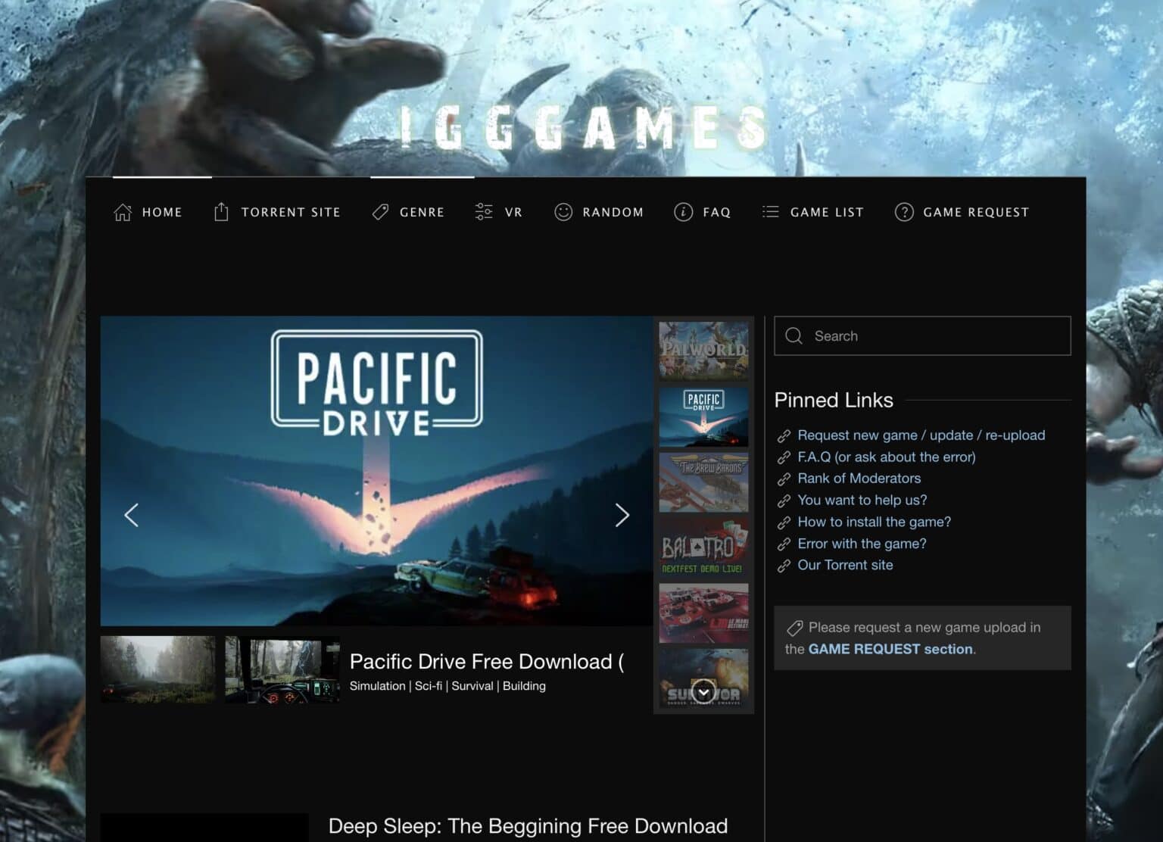Image resolution: width=1163 pixels, height=842 pixels.
Task: Click chain icon beside Rank of Moderators
Action: point(784,479)
